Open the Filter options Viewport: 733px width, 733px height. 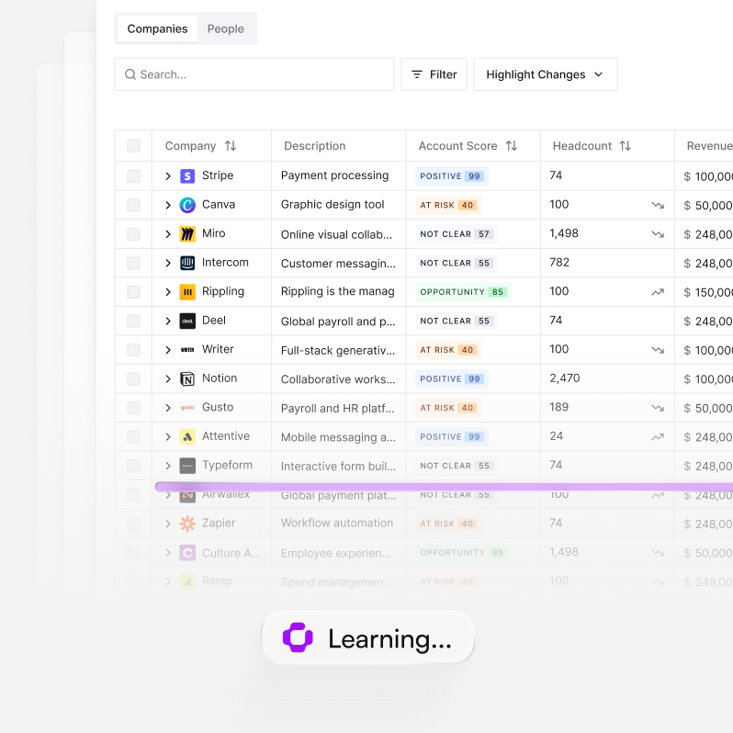(434, 74)
